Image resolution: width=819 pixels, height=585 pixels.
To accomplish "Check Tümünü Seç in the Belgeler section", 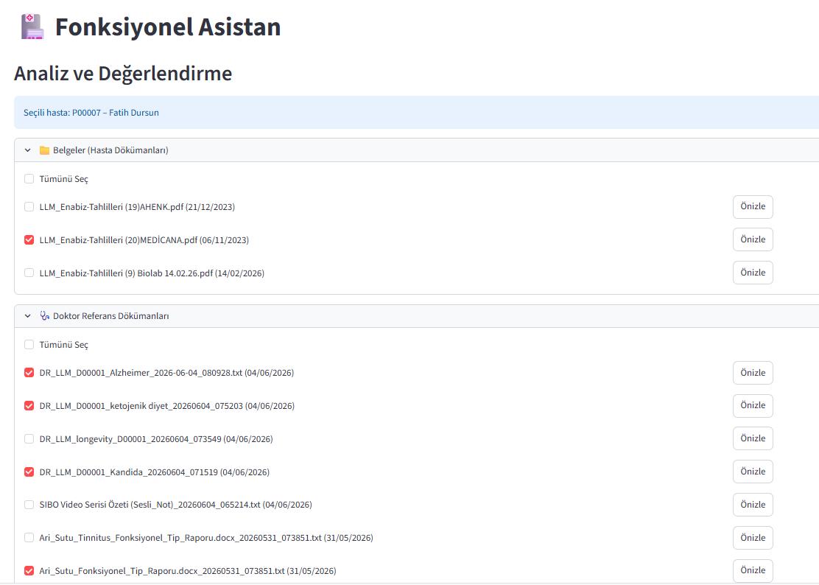I will tap(29, 179).
